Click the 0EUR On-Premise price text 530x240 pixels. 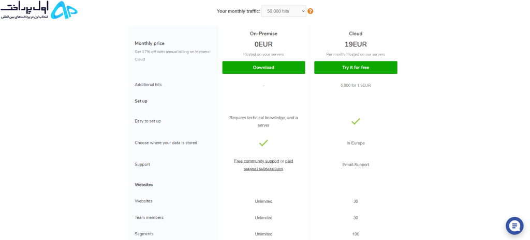coord(263,44)
